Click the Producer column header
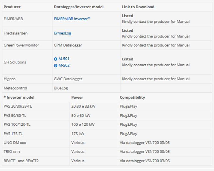The image size is (214, 171). point(12,7)
